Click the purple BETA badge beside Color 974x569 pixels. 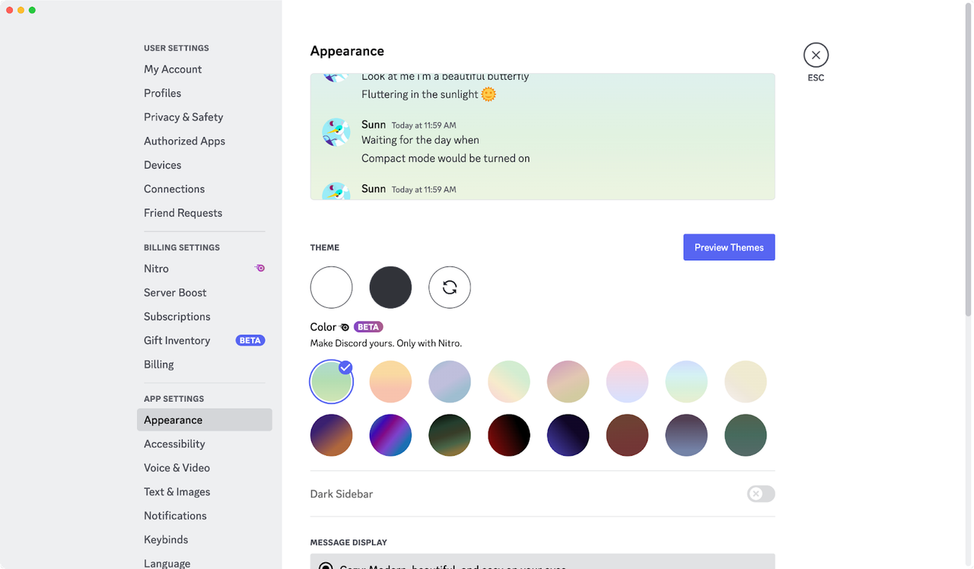pyautogui.click(x=368, y=327)
